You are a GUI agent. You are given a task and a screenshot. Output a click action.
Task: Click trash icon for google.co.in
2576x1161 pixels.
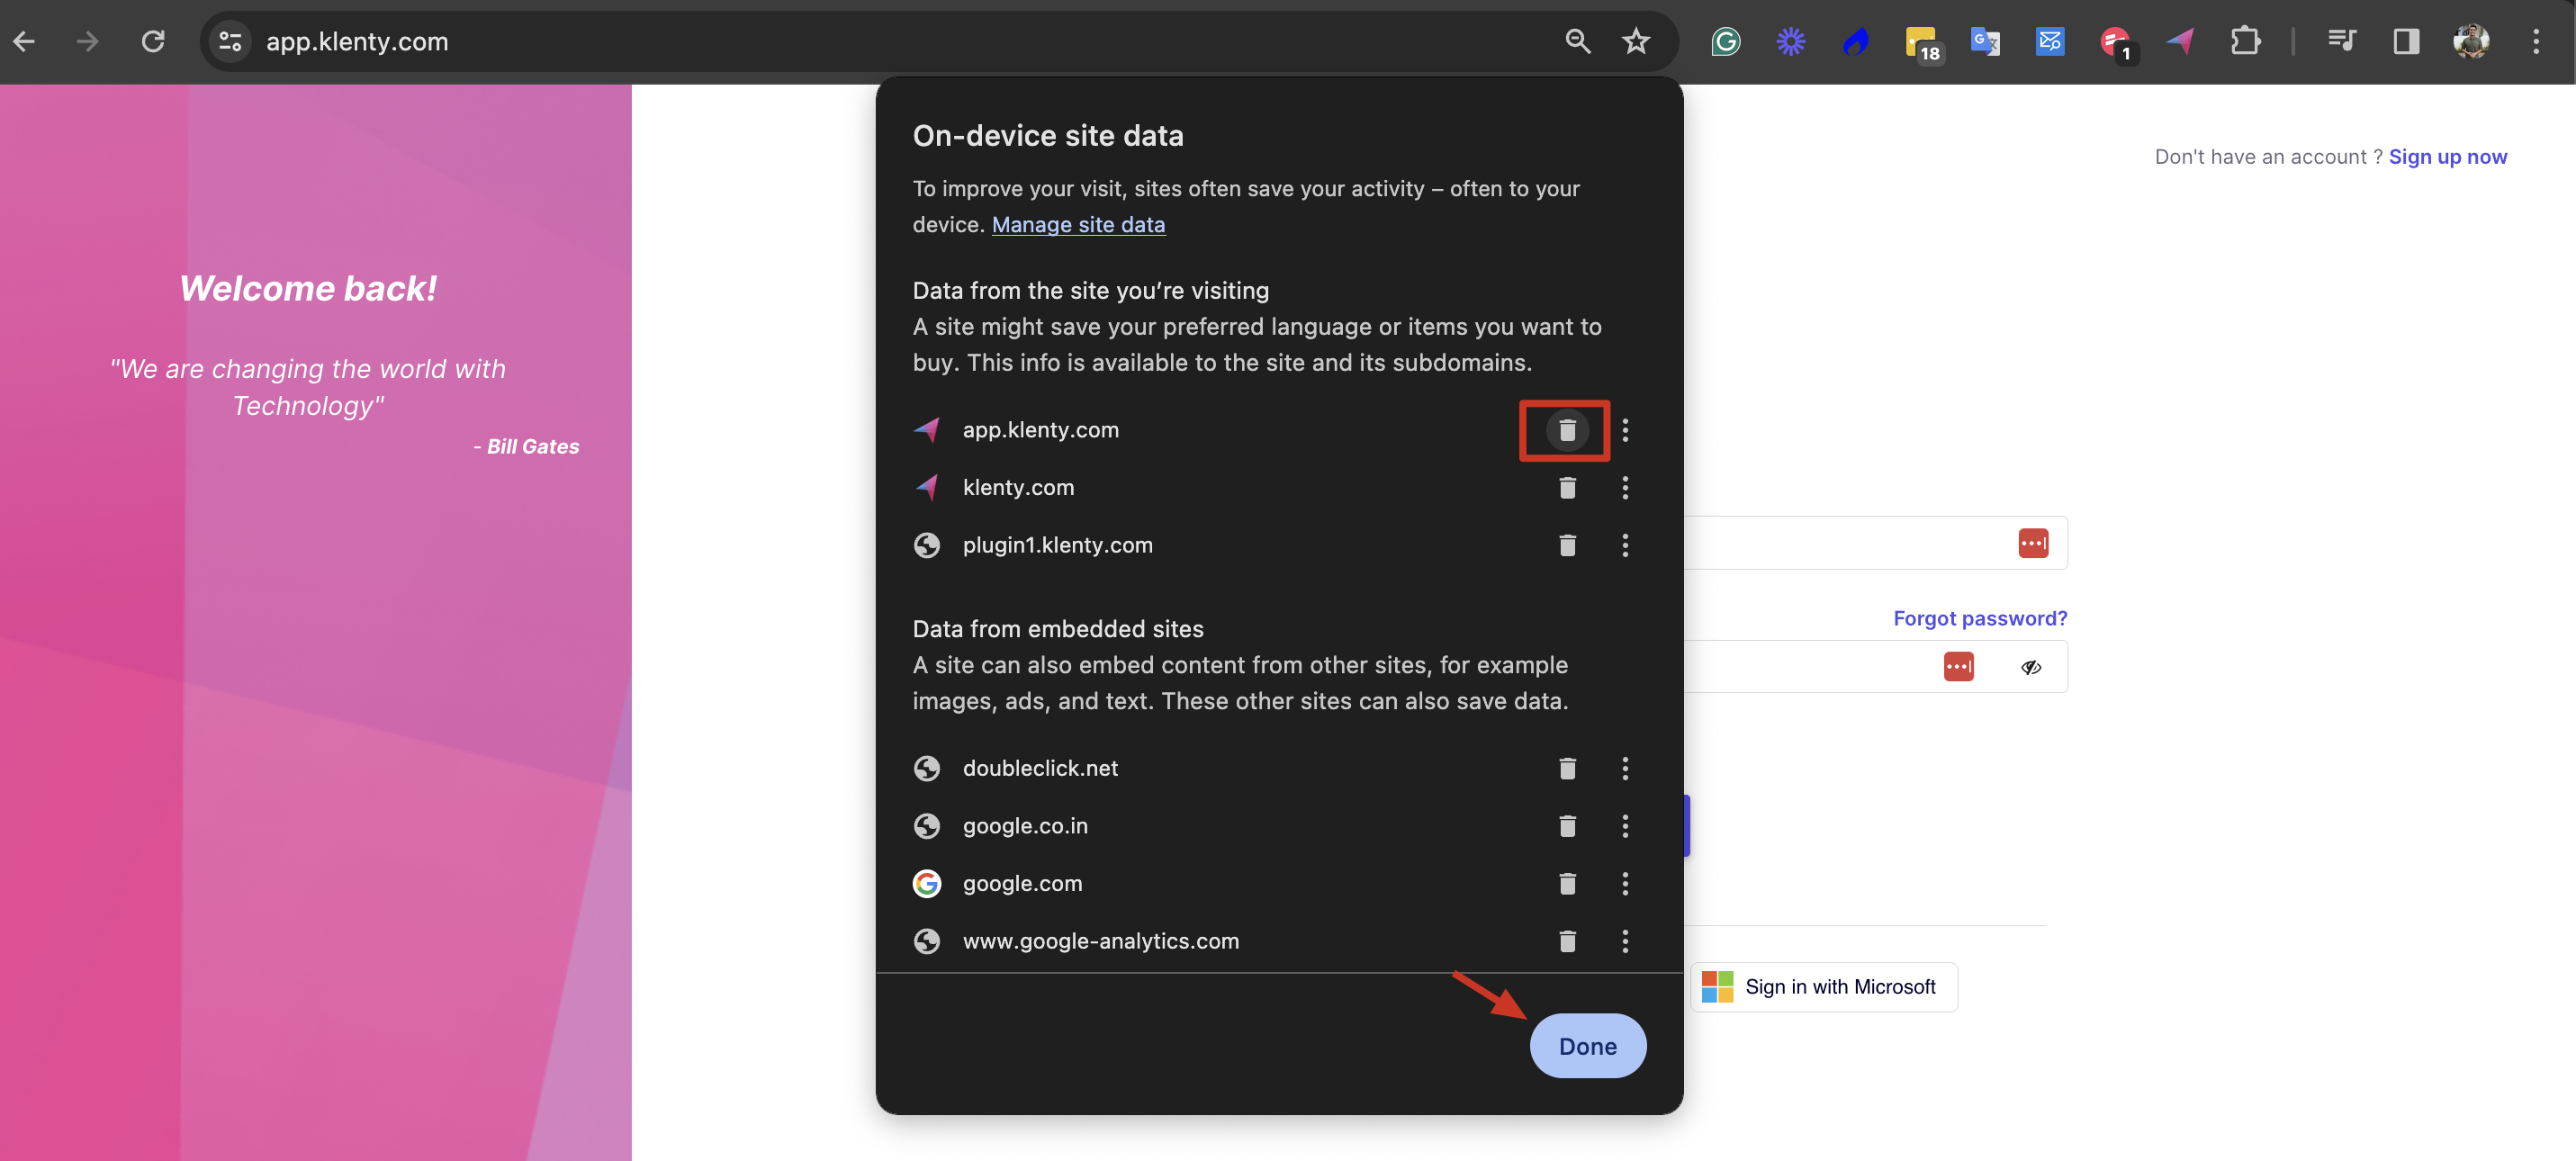(1566, 826)
